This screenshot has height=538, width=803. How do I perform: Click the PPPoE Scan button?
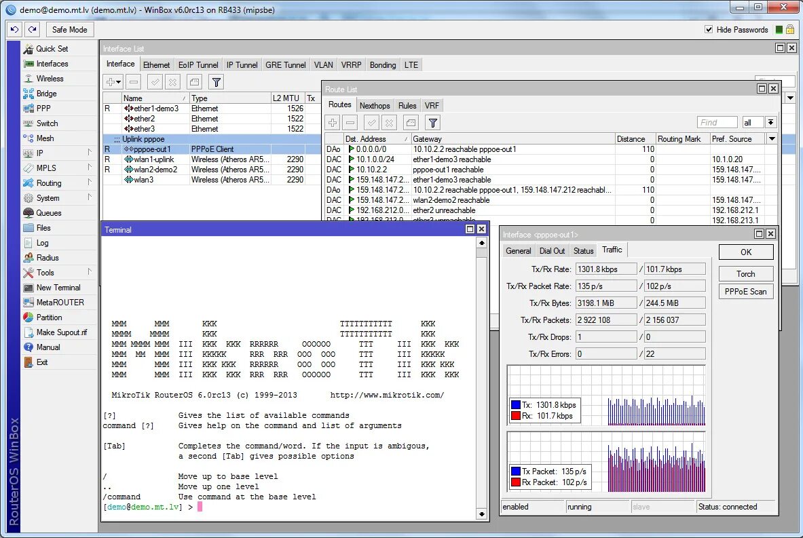[x=745, y=291]
